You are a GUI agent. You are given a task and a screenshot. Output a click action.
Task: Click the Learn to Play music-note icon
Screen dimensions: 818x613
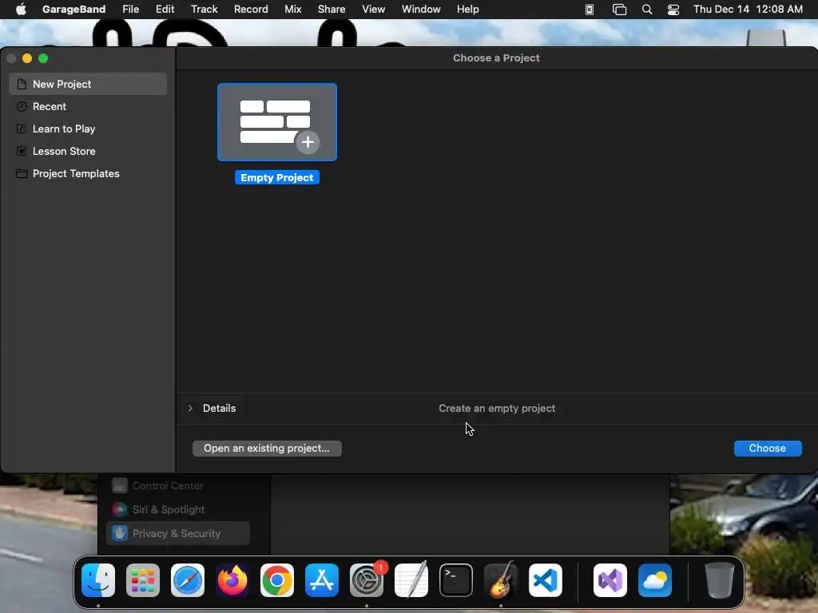[22, 129]
